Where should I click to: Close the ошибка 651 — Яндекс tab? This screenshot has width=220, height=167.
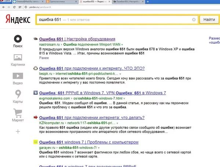pyautogui.click(x=109, y=1)
